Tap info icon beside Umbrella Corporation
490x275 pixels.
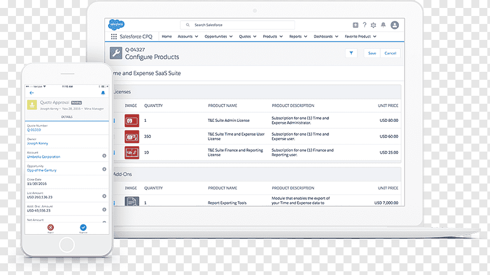[x=104, y=155]
